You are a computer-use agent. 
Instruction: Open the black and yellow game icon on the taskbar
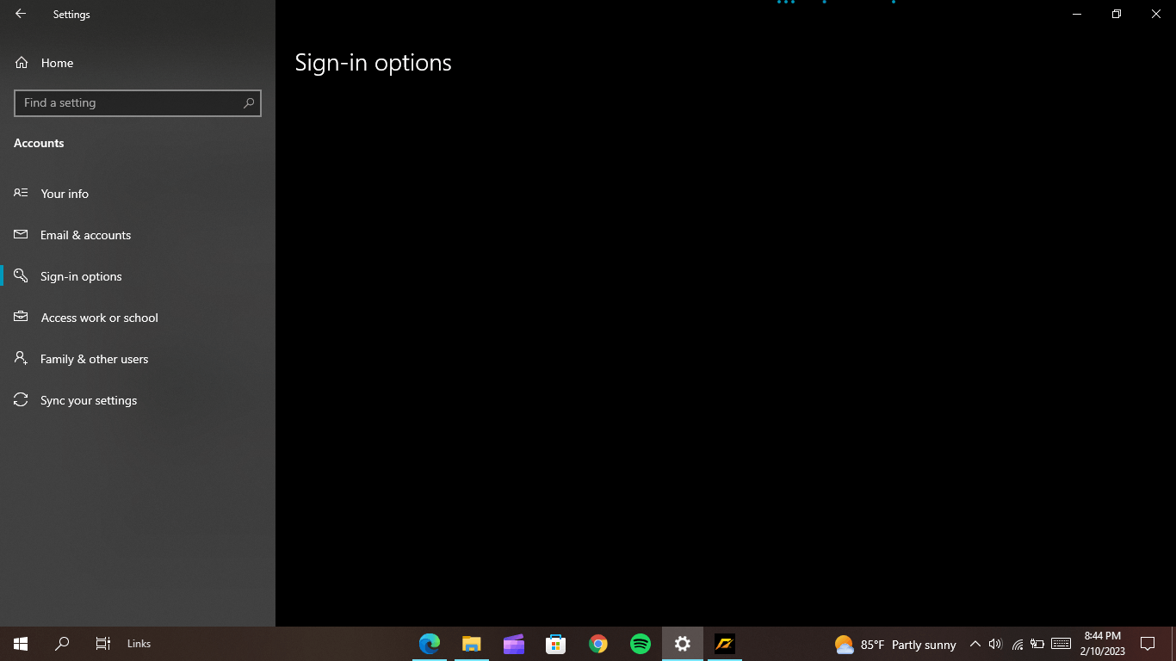725,644
